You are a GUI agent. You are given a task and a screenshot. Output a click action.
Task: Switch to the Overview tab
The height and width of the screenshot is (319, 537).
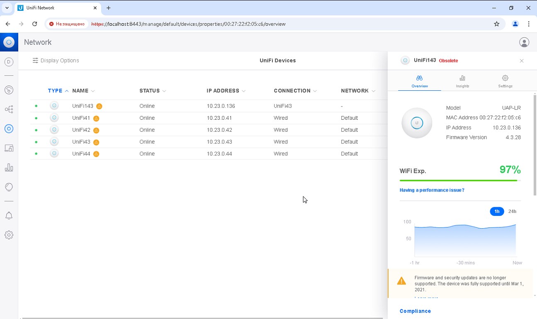point(420,81)
